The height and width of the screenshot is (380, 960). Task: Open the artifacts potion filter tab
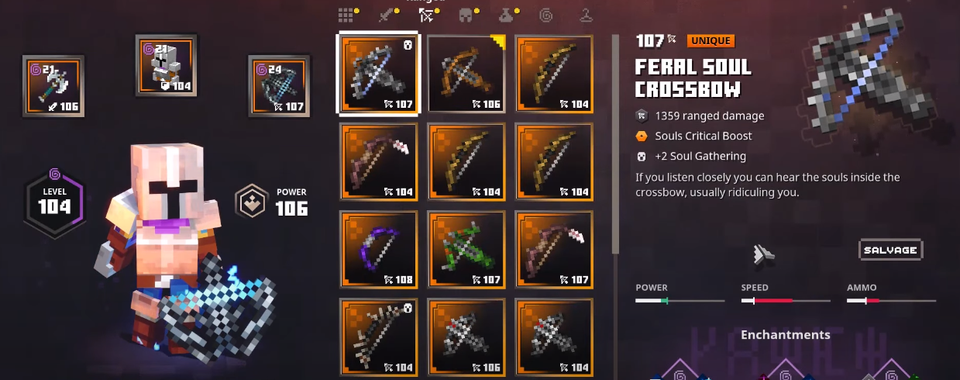coord(506,15)
